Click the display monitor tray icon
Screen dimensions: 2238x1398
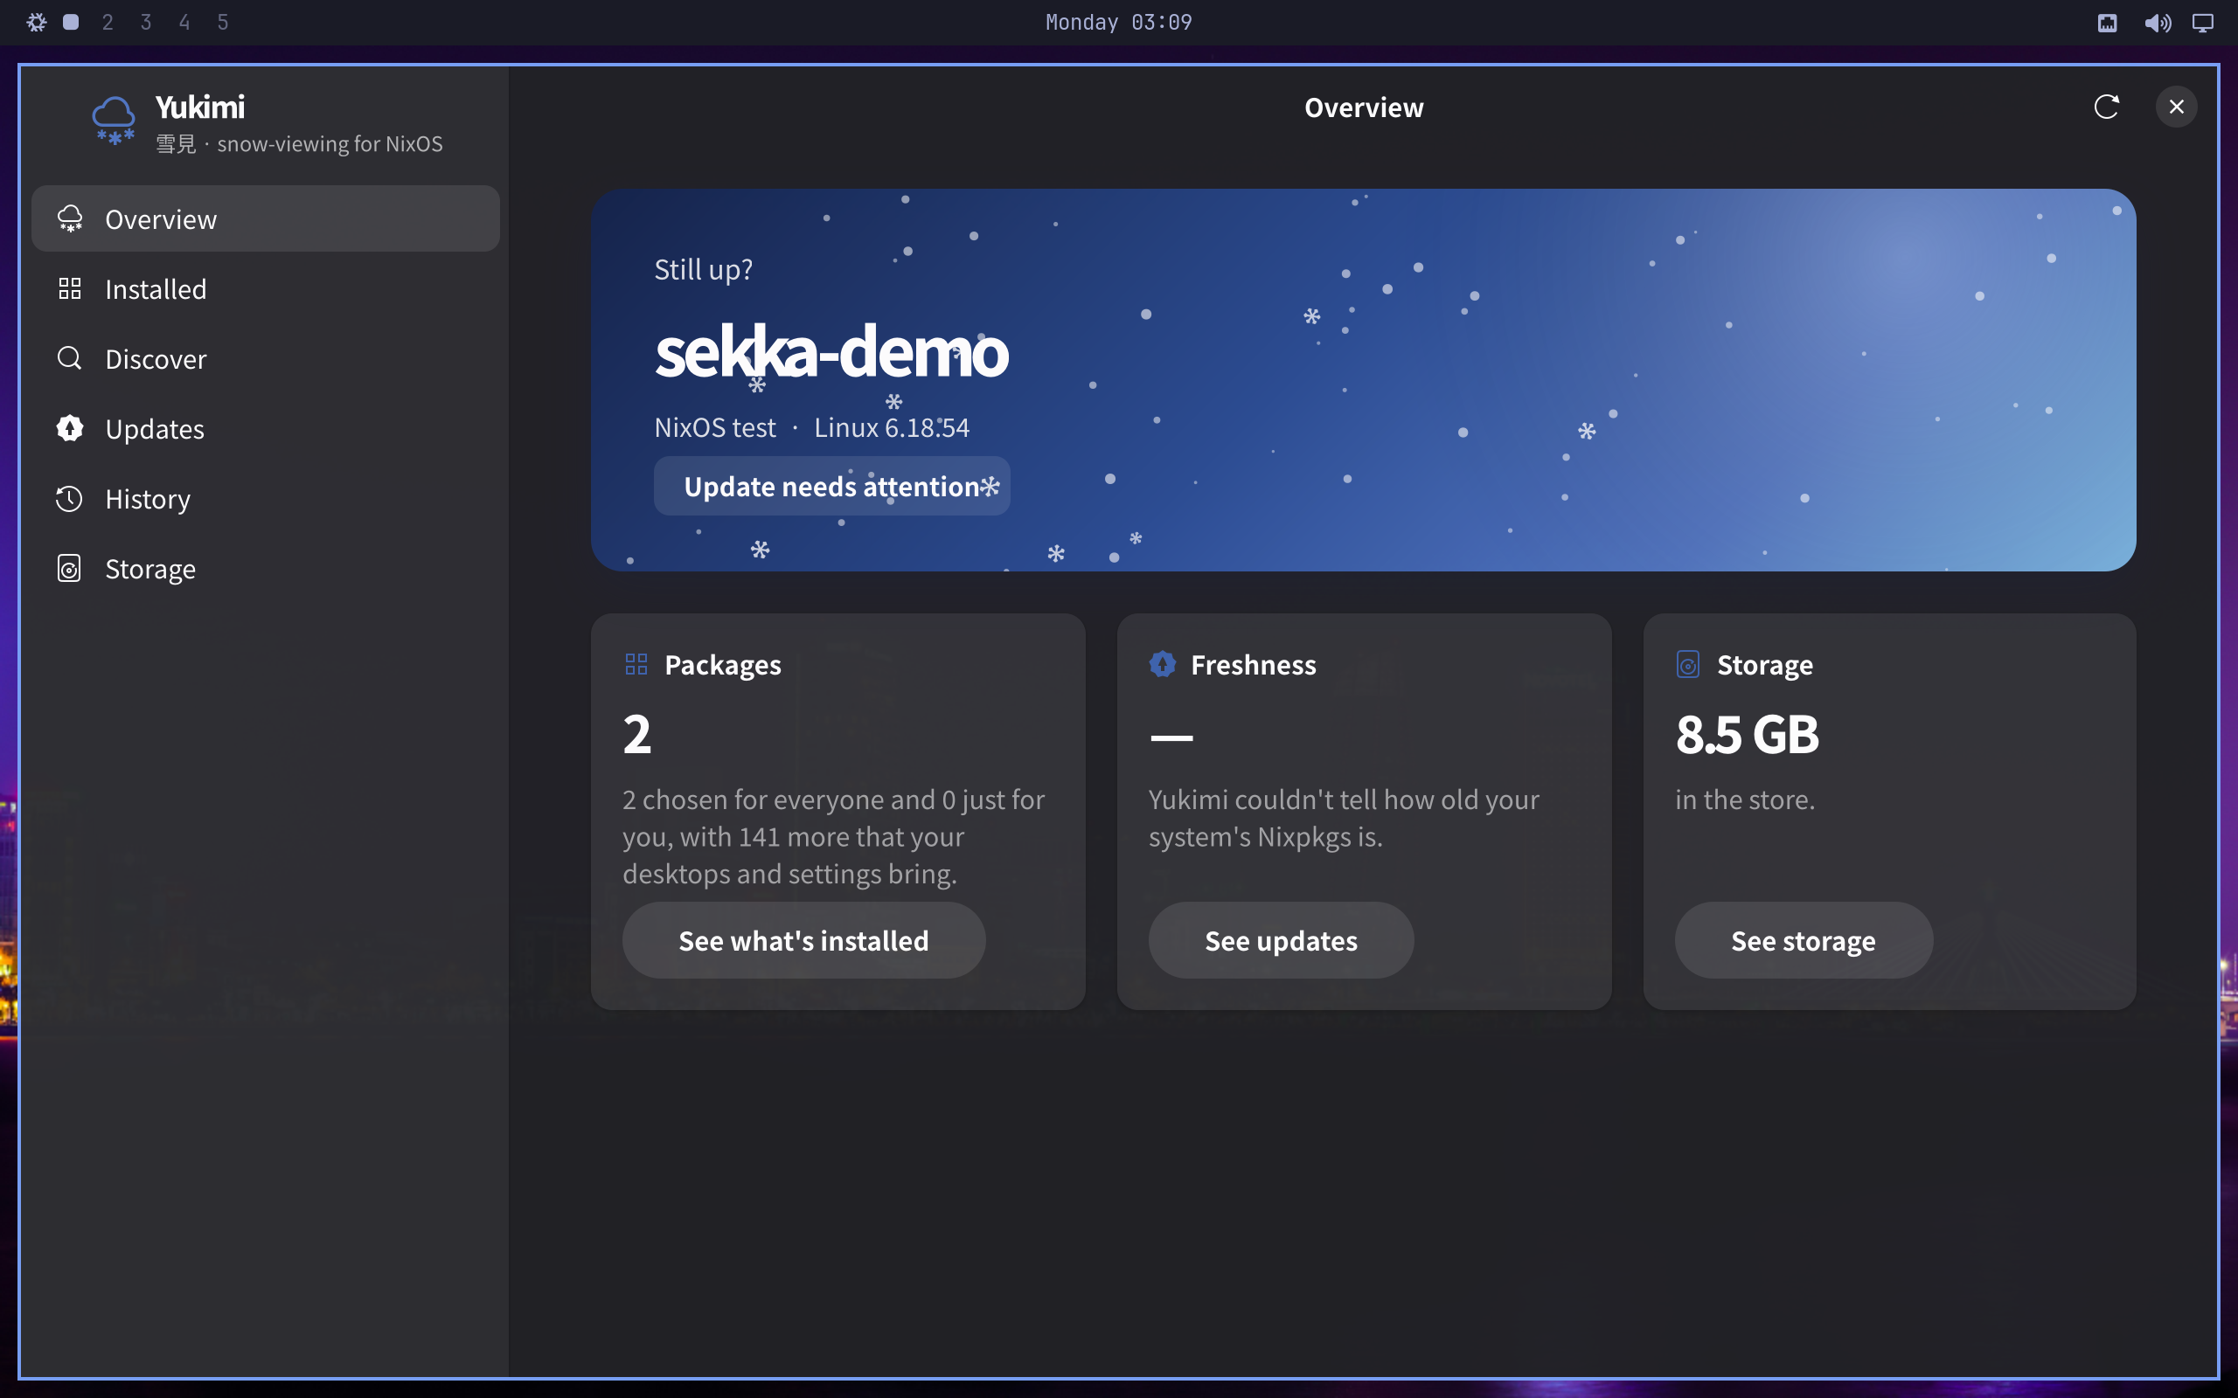pyautogui.click(x=2203, y=23)
